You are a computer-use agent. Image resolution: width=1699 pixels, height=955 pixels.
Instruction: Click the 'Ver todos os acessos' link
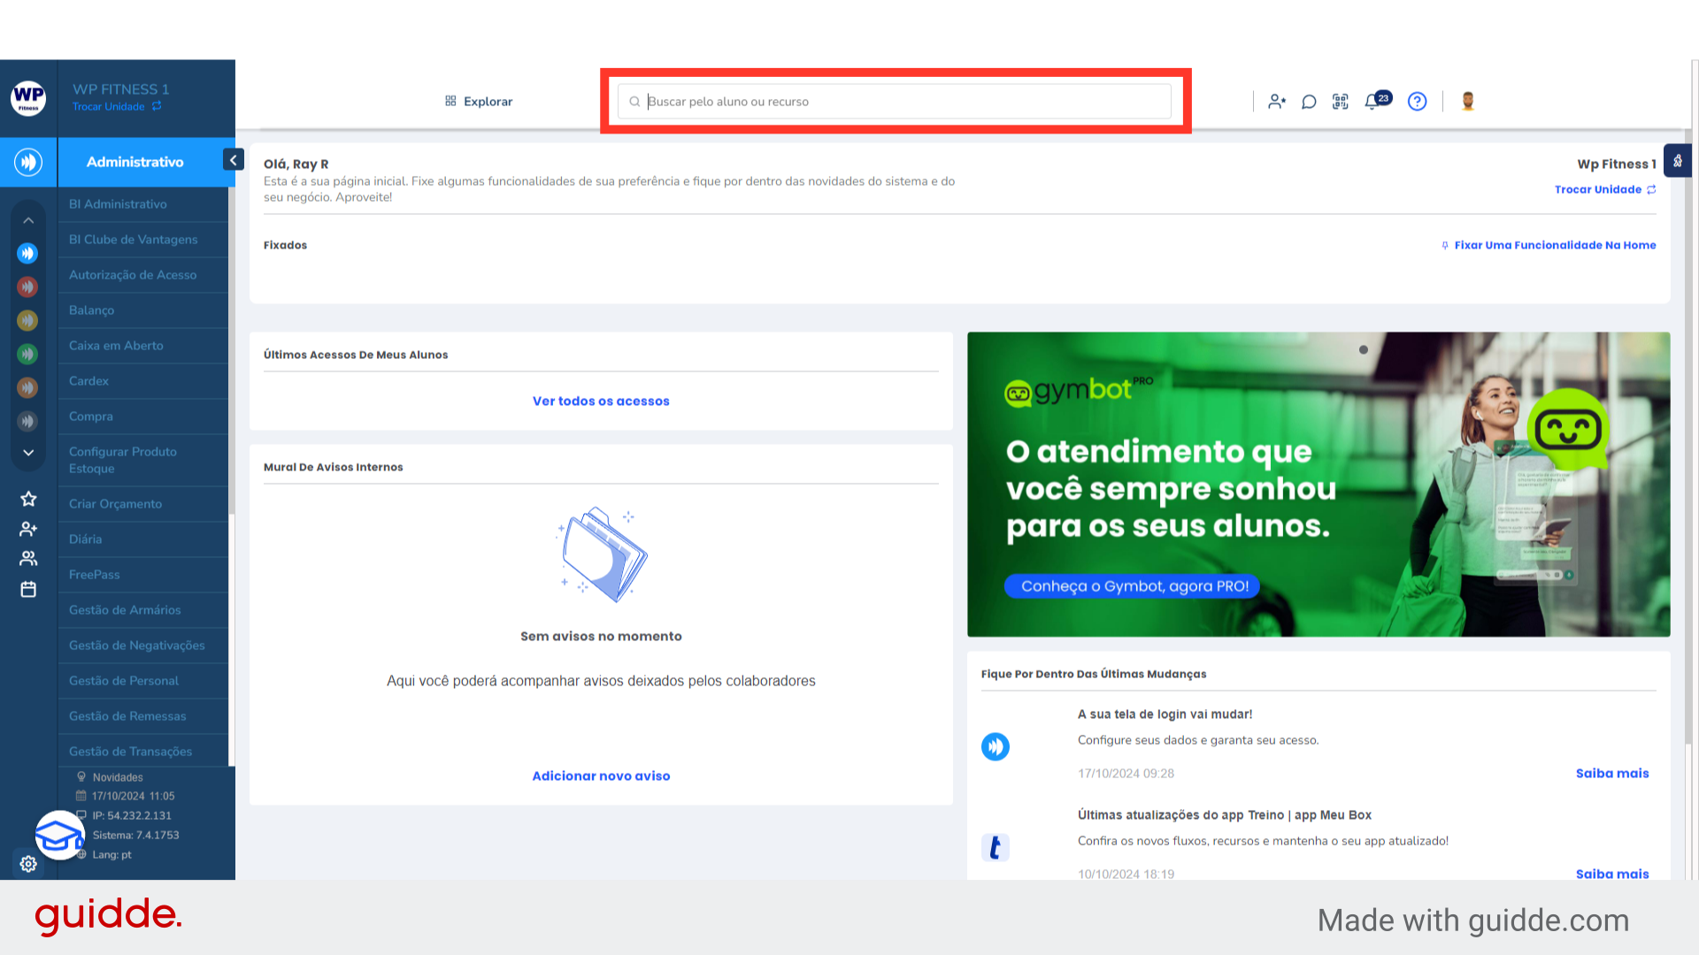pyautogui.click(x=601, y=401)
